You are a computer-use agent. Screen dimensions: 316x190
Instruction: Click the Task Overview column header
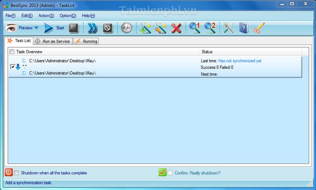(104, 52)
